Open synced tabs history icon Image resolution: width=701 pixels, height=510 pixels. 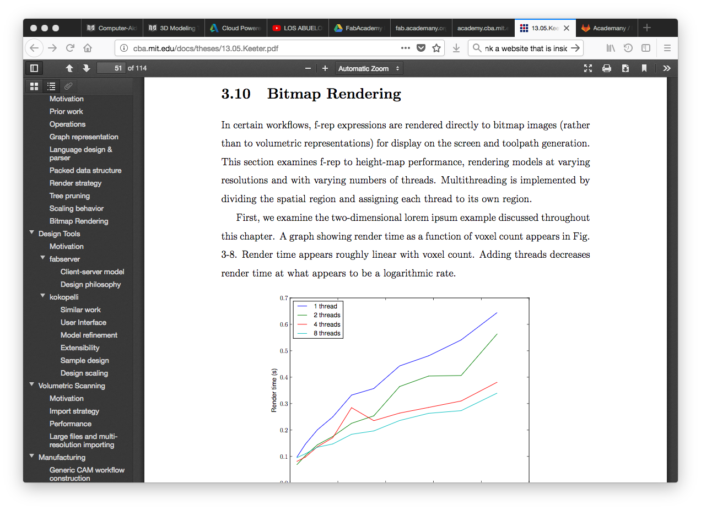628,48
